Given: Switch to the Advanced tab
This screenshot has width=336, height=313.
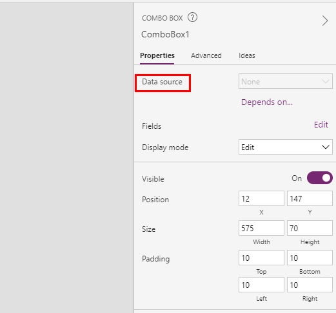Looking at the screenshot, I should pos(206,55).
